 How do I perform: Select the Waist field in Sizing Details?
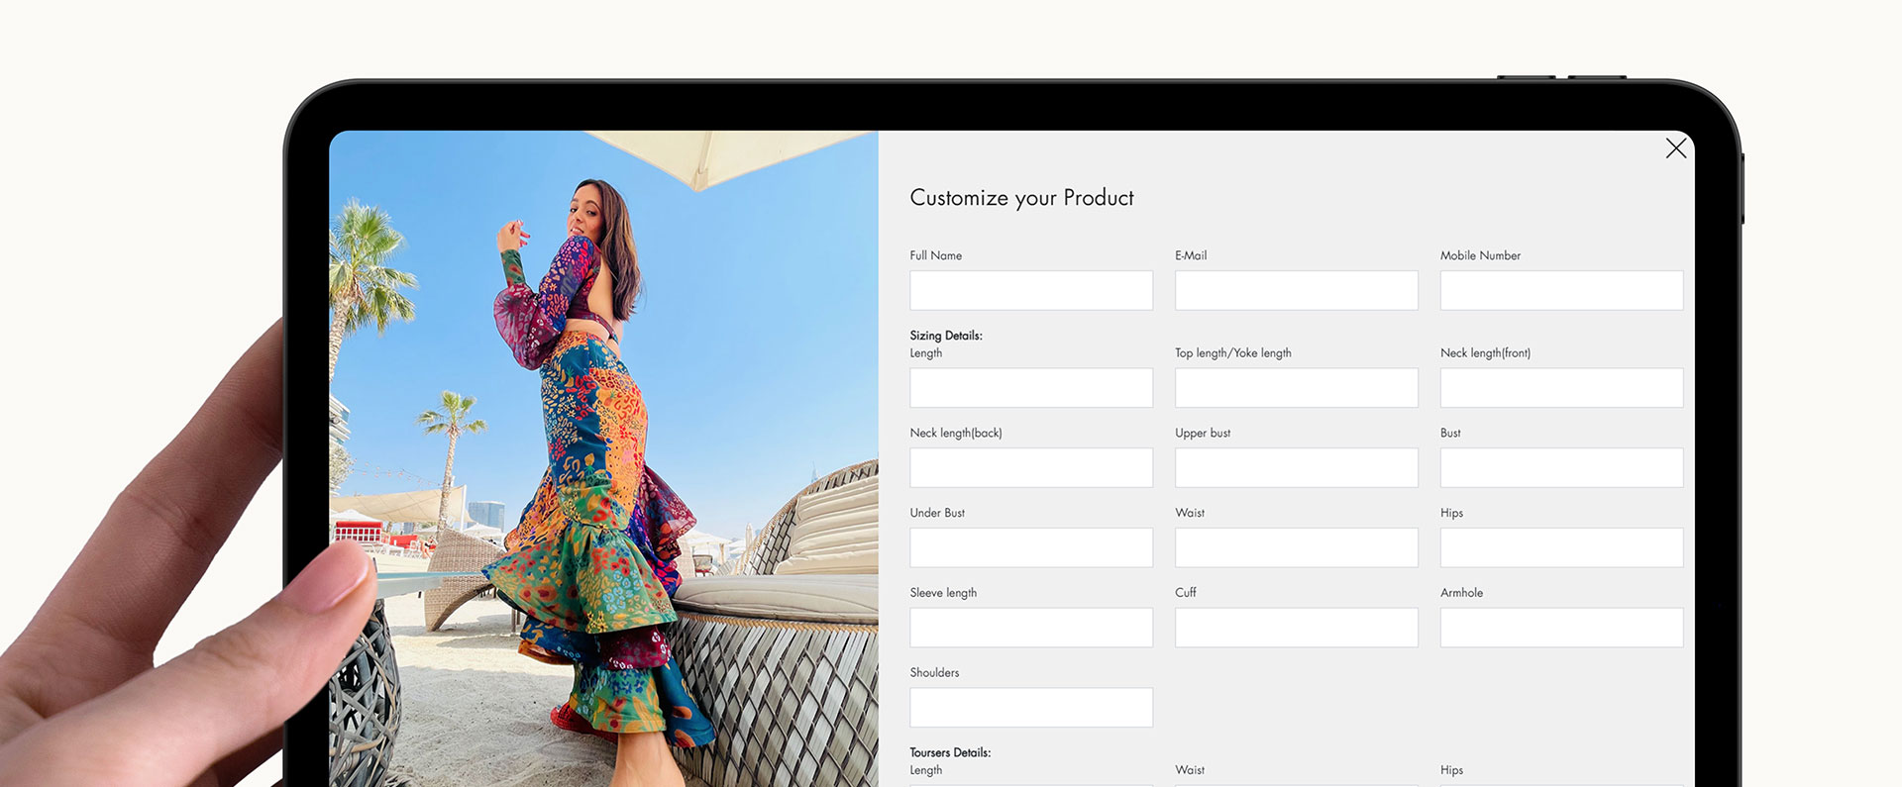click(1296, 547)
